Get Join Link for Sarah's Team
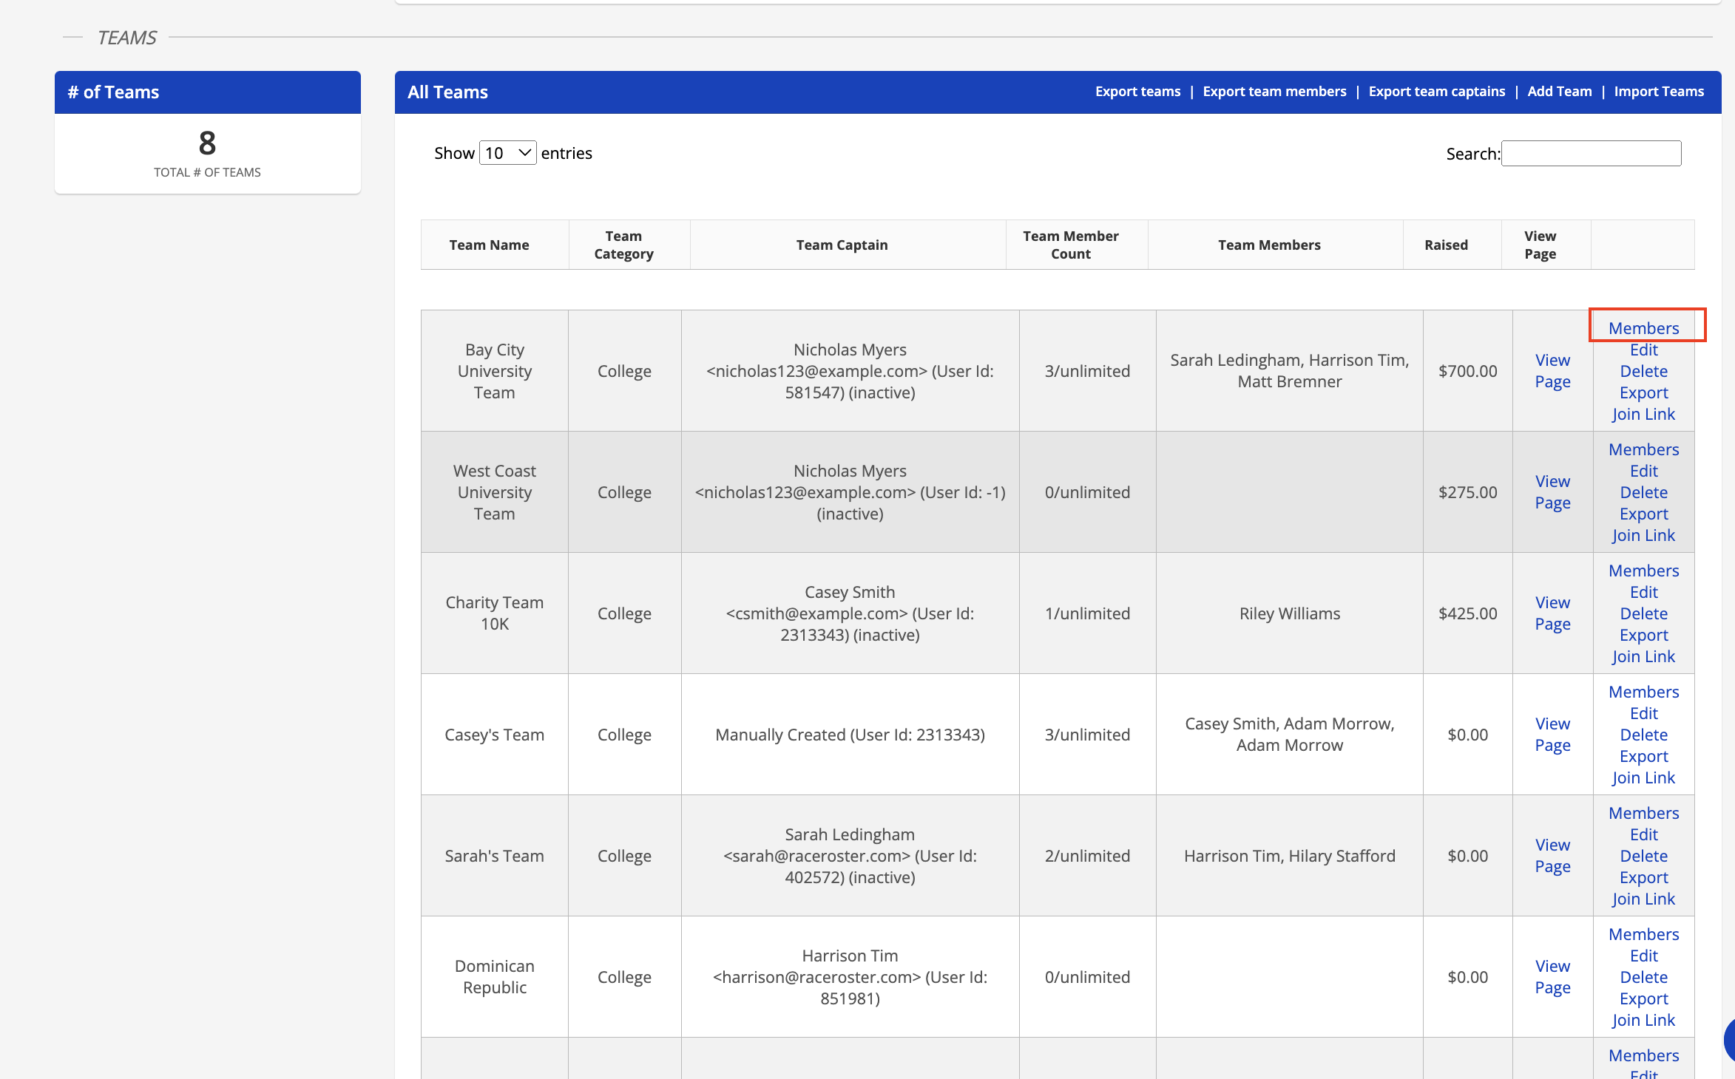The image size is (1735, 1079). [x=1643, y=899]
